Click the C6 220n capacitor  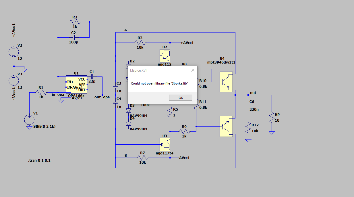tap(248, 106)
